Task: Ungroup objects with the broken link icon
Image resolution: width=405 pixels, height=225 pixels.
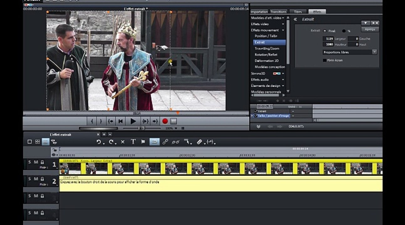Action: click(x=175, y=142)
